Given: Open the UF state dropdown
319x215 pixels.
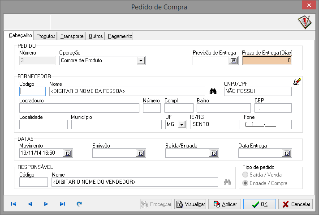Looking at the screenshot, I should click(181, 125).
